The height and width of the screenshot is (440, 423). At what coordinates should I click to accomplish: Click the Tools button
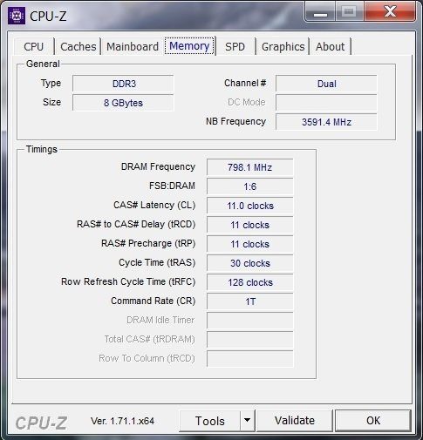click(210, 421)
